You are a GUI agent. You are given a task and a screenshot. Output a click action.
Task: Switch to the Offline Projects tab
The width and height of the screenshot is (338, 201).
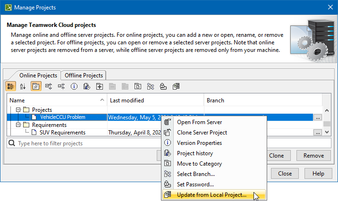pyautogui.click(x=84, y=75)
